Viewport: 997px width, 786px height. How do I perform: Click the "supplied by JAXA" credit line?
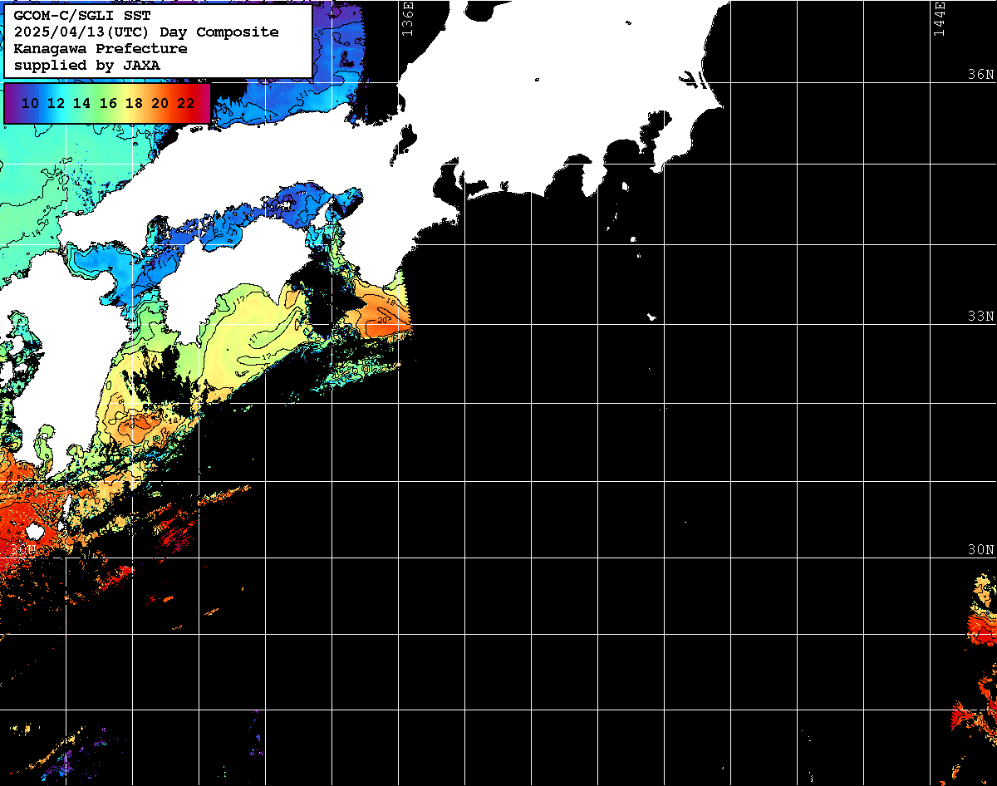tap(86, 65)
